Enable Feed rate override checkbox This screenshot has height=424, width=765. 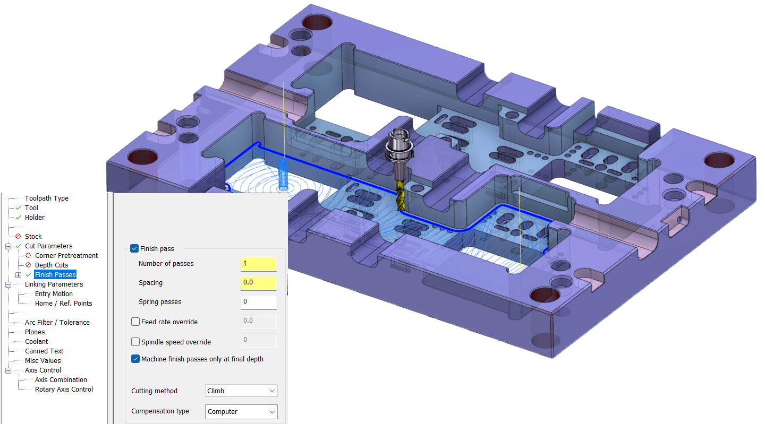coord(135,322)
